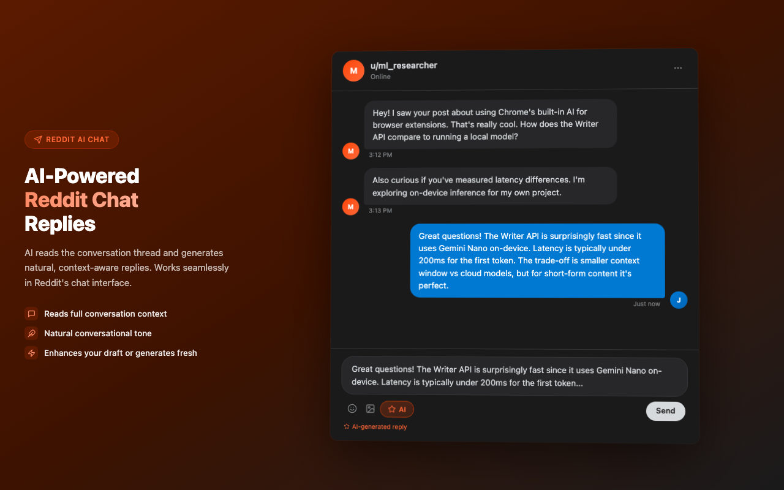Open the emoji picker icon

click(352, 409)
